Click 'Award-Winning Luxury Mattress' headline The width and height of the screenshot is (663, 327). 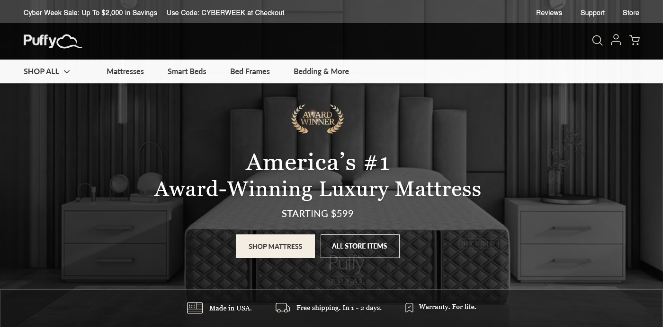click(x=317, y=189)
